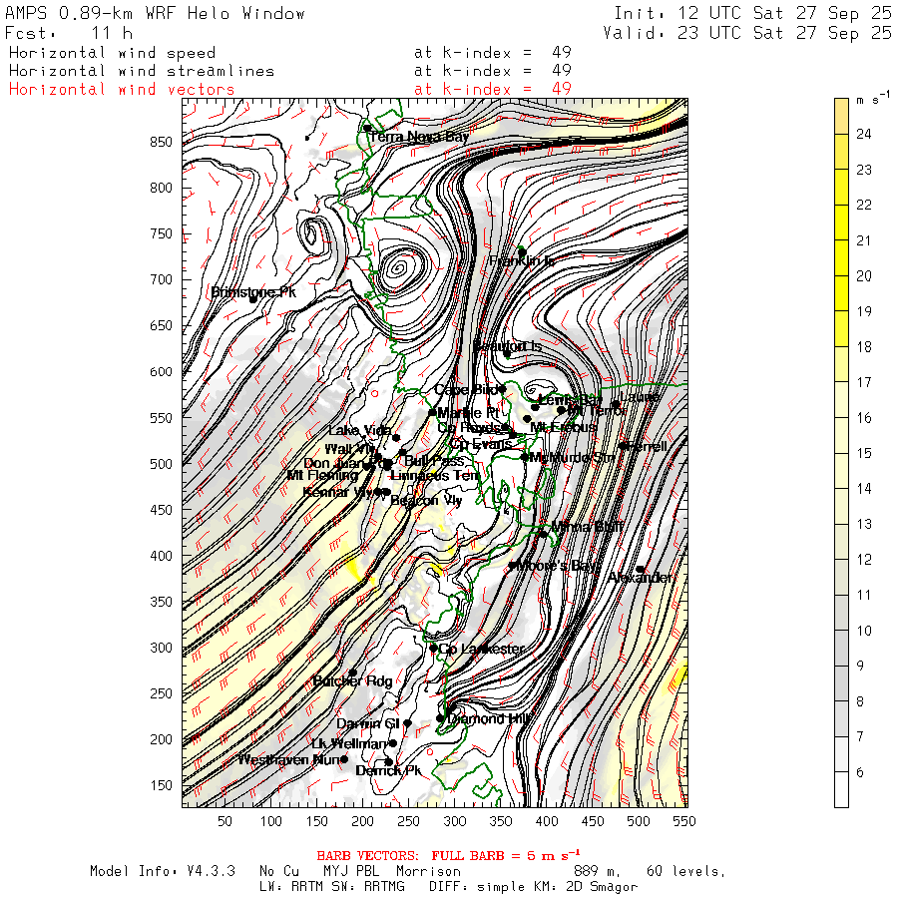Select the Franklin Is station marker
Screen dimensions: 898x898
click(521, 251)
